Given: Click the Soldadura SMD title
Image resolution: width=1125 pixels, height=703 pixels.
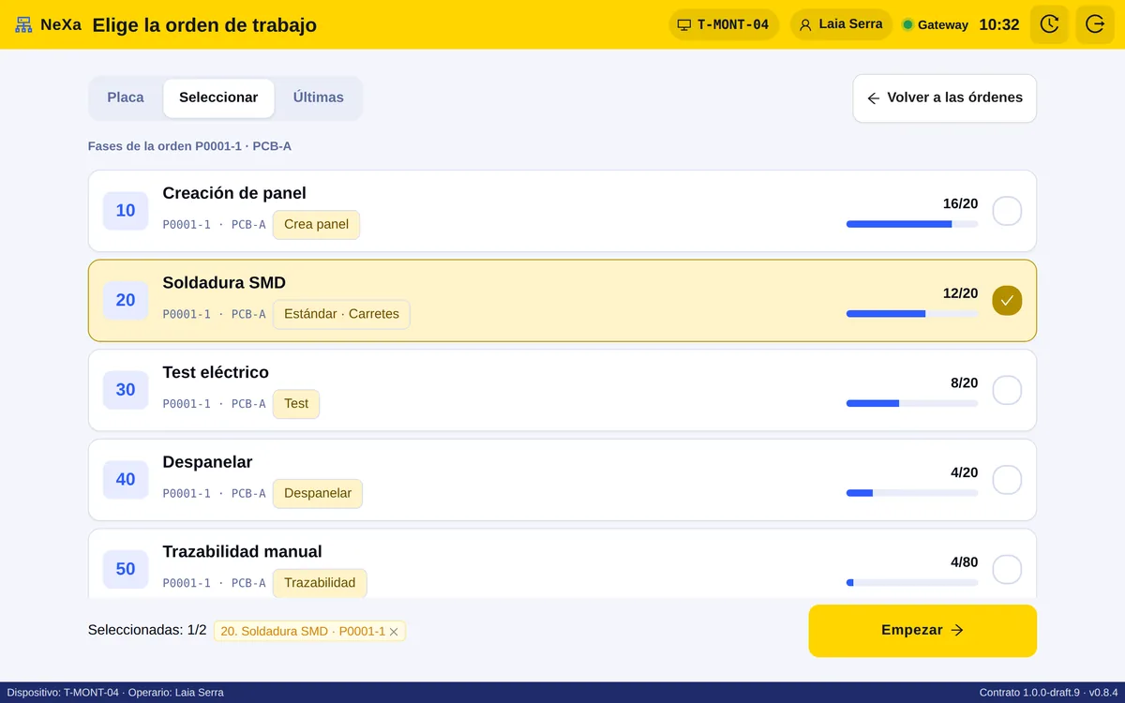Looking at the screenshot, I should (x=224, y=283).
